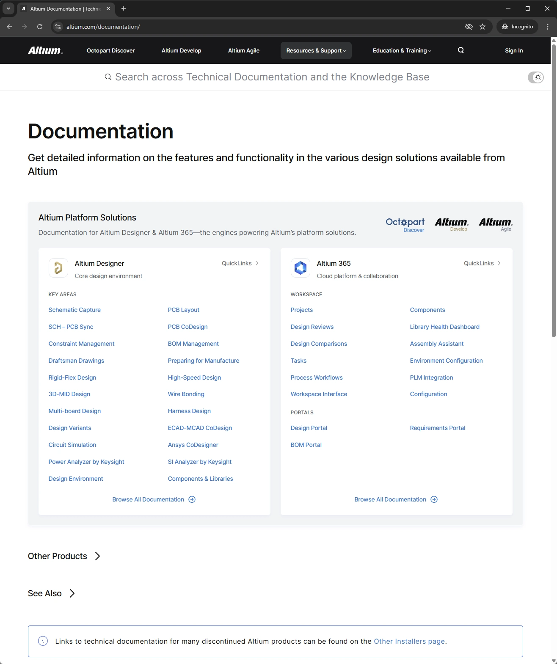
Task: Go to SCH – PCB Sync
Action: tap(71, 327)
